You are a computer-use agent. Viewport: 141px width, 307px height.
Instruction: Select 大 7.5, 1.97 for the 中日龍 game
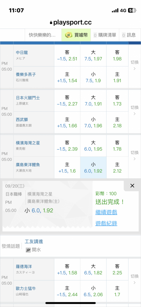93,56
